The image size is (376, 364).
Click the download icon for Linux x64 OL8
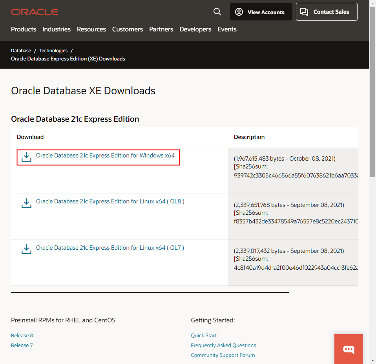[x=26, y=203]
